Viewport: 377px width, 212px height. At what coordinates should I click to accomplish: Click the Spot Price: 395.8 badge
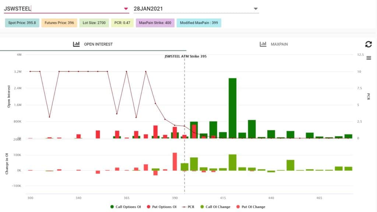pyautogui.click(x=22, y=23)
